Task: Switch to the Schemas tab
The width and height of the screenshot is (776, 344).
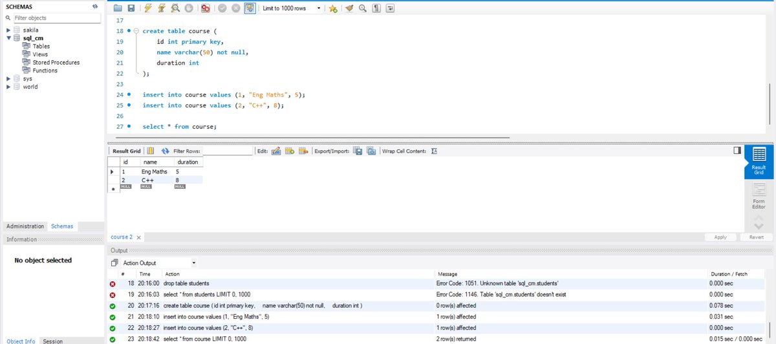Action: [62, 226]
